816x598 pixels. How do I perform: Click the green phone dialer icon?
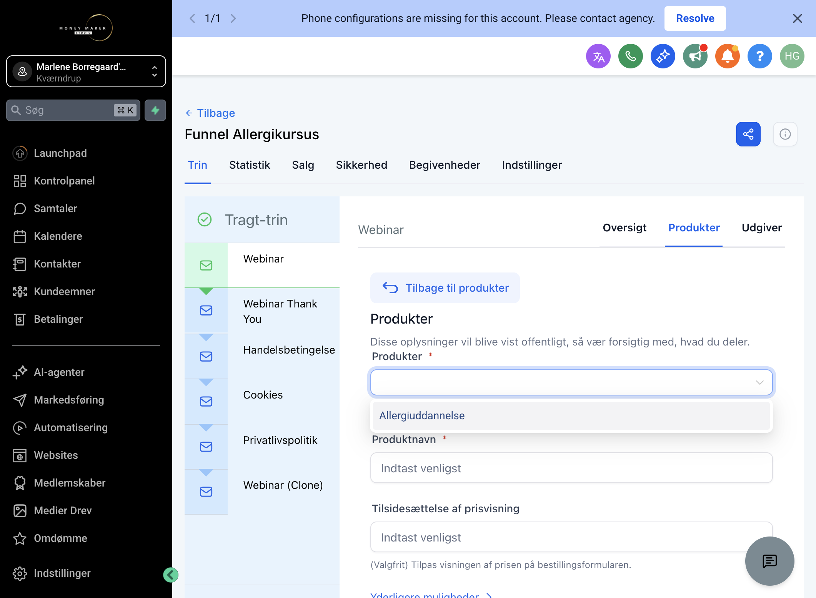(630, 56)
